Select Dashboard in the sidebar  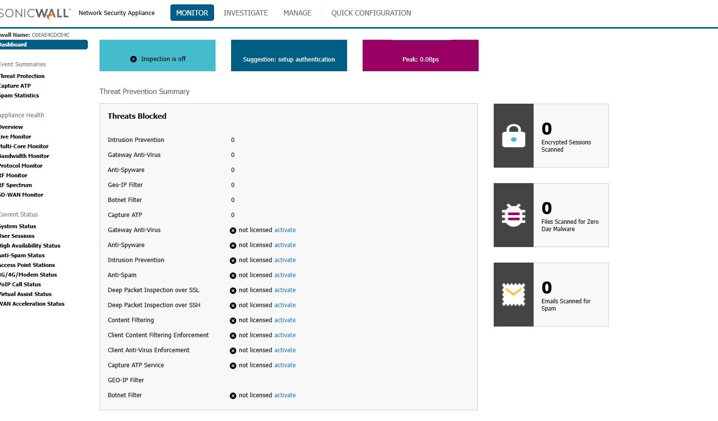[44, 45]
